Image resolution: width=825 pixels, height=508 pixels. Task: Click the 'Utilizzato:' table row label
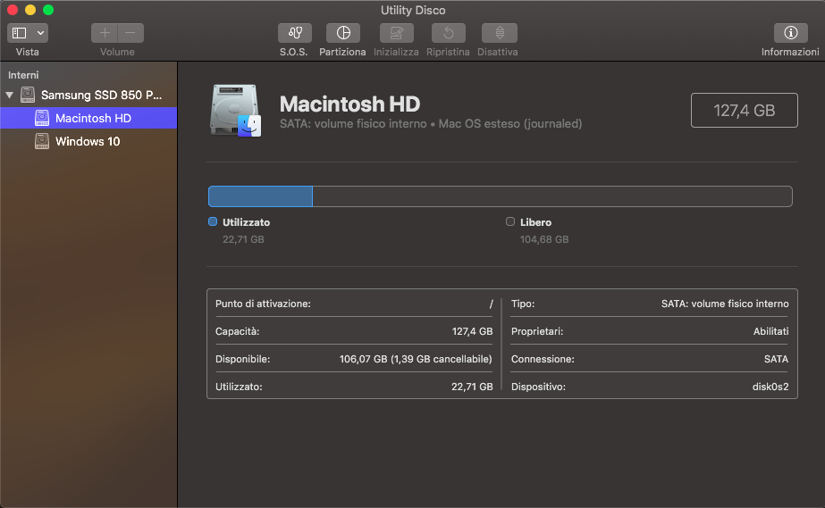(x=239, y=387)
